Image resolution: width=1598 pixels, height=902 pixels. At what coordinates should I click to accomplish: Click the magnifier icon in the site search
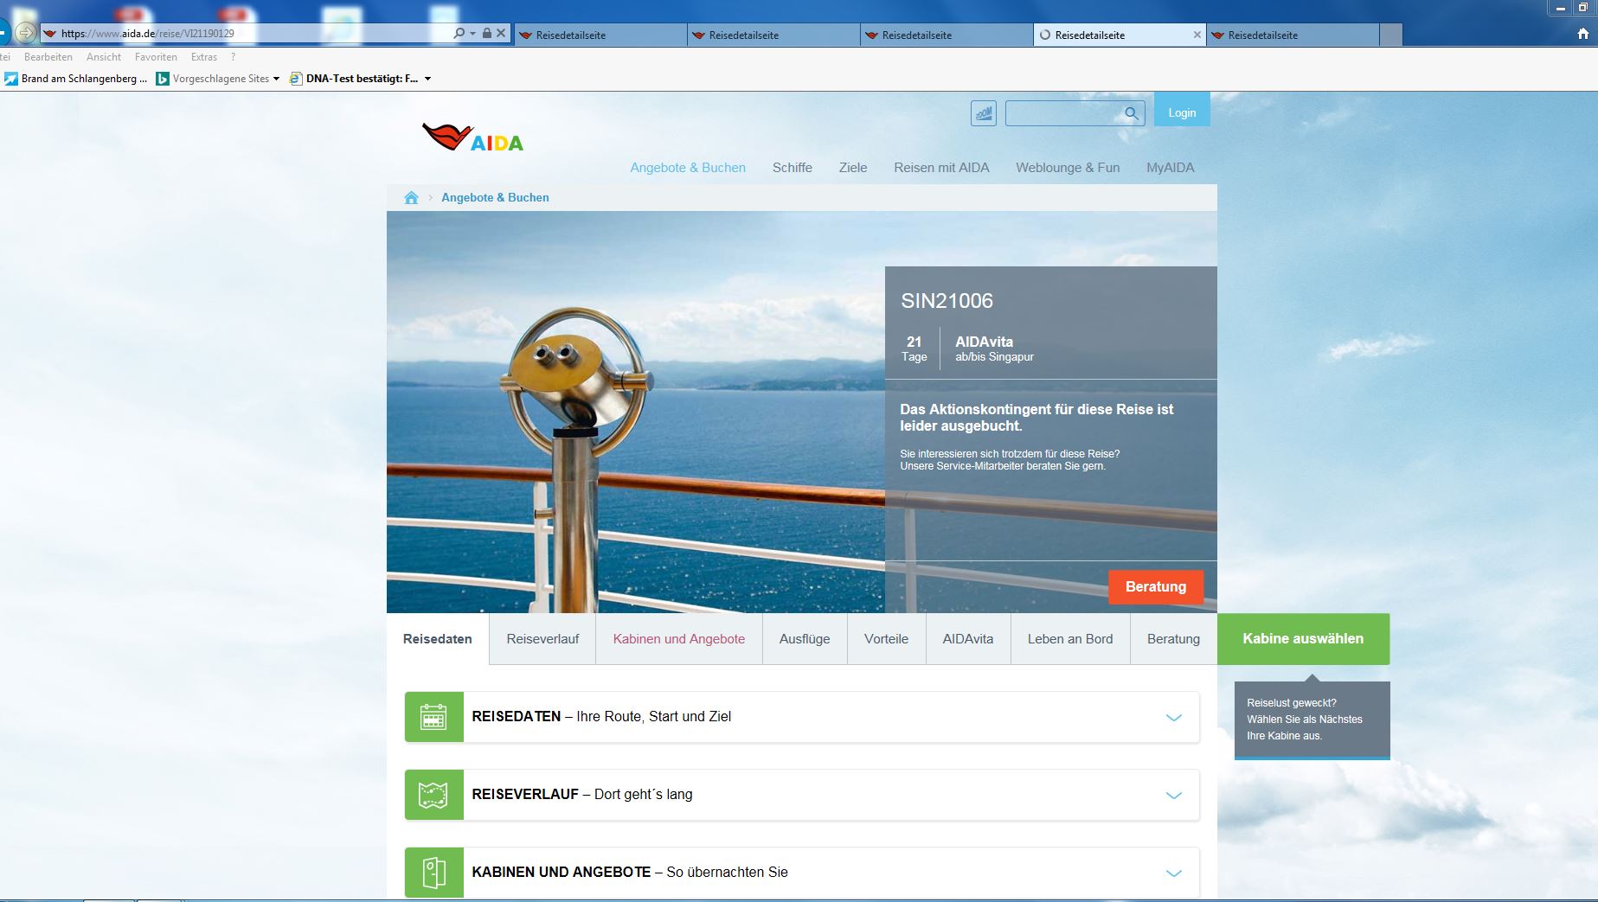(x=1131, y=113)
